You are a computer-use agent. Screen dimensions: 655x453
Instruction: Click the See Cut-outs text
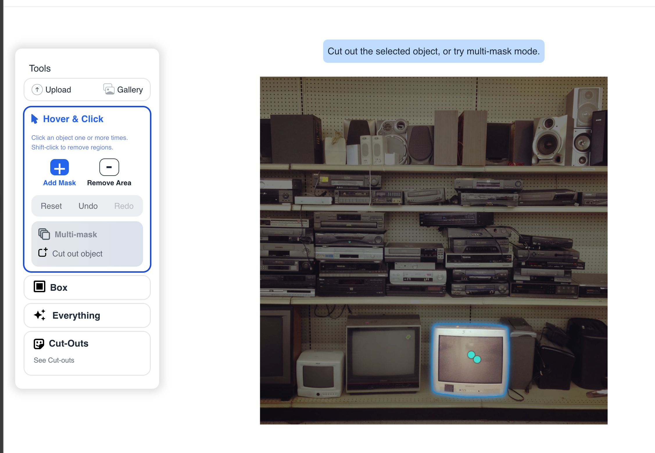(54, 360)
